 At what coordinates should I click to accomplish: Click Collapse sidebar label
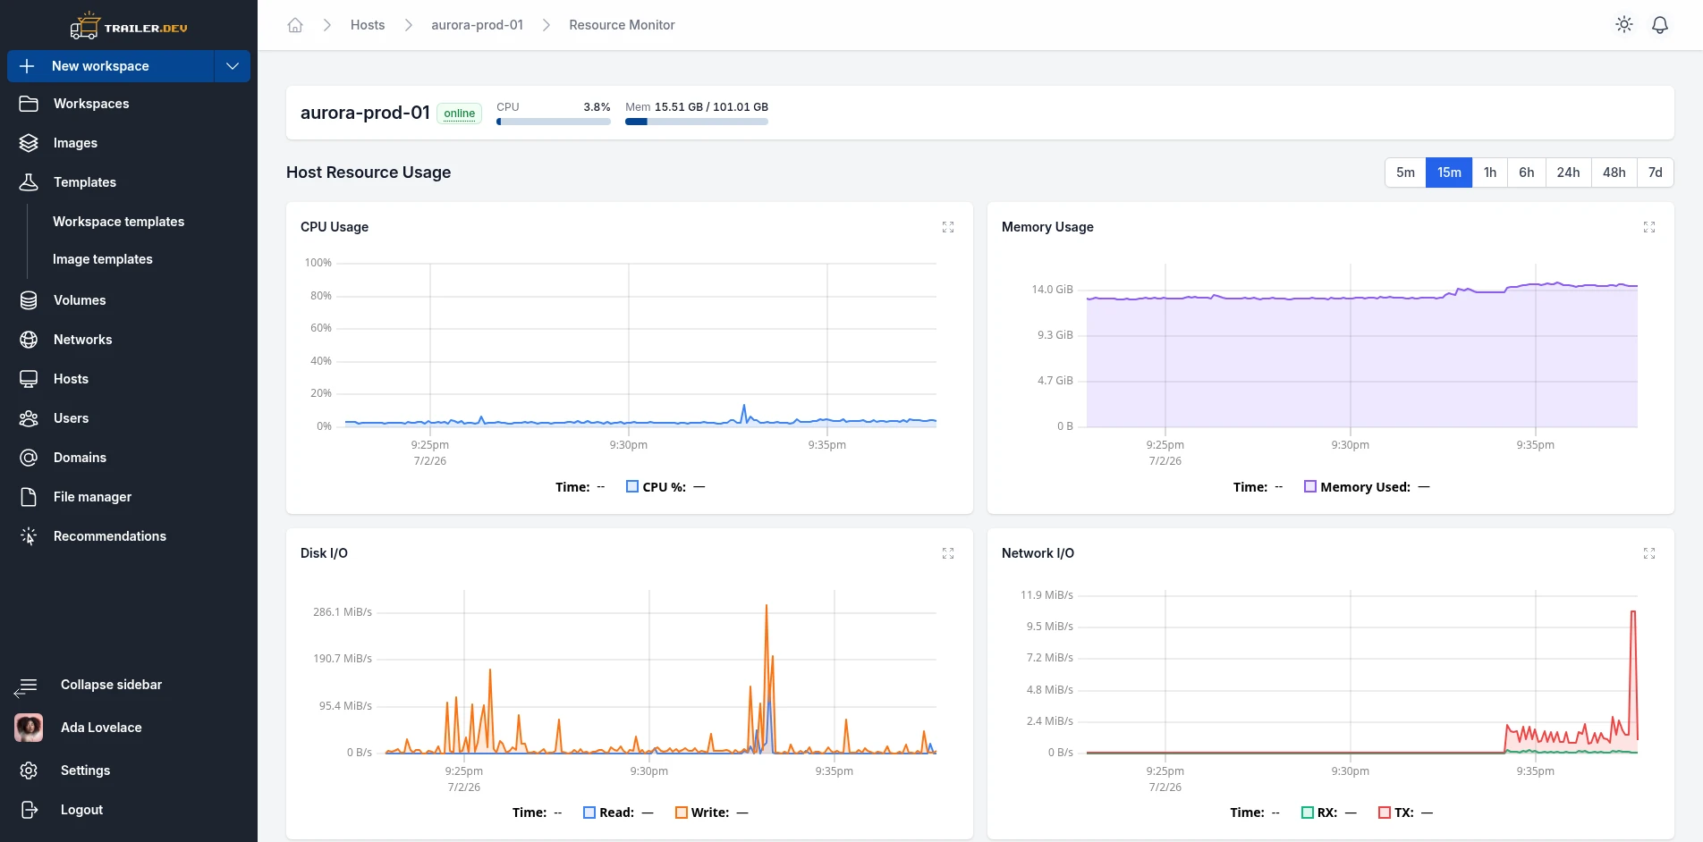pyautogui.click(x=112, y=685)
